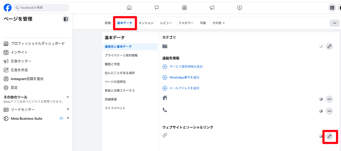Open more options for the address row
Screen dimensions: 341x151
[x=329, y=99]
